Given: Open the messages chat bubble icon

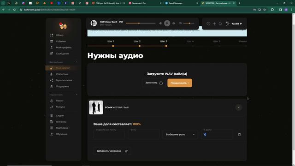Looking at the screenshot, I should coord(208,24).
